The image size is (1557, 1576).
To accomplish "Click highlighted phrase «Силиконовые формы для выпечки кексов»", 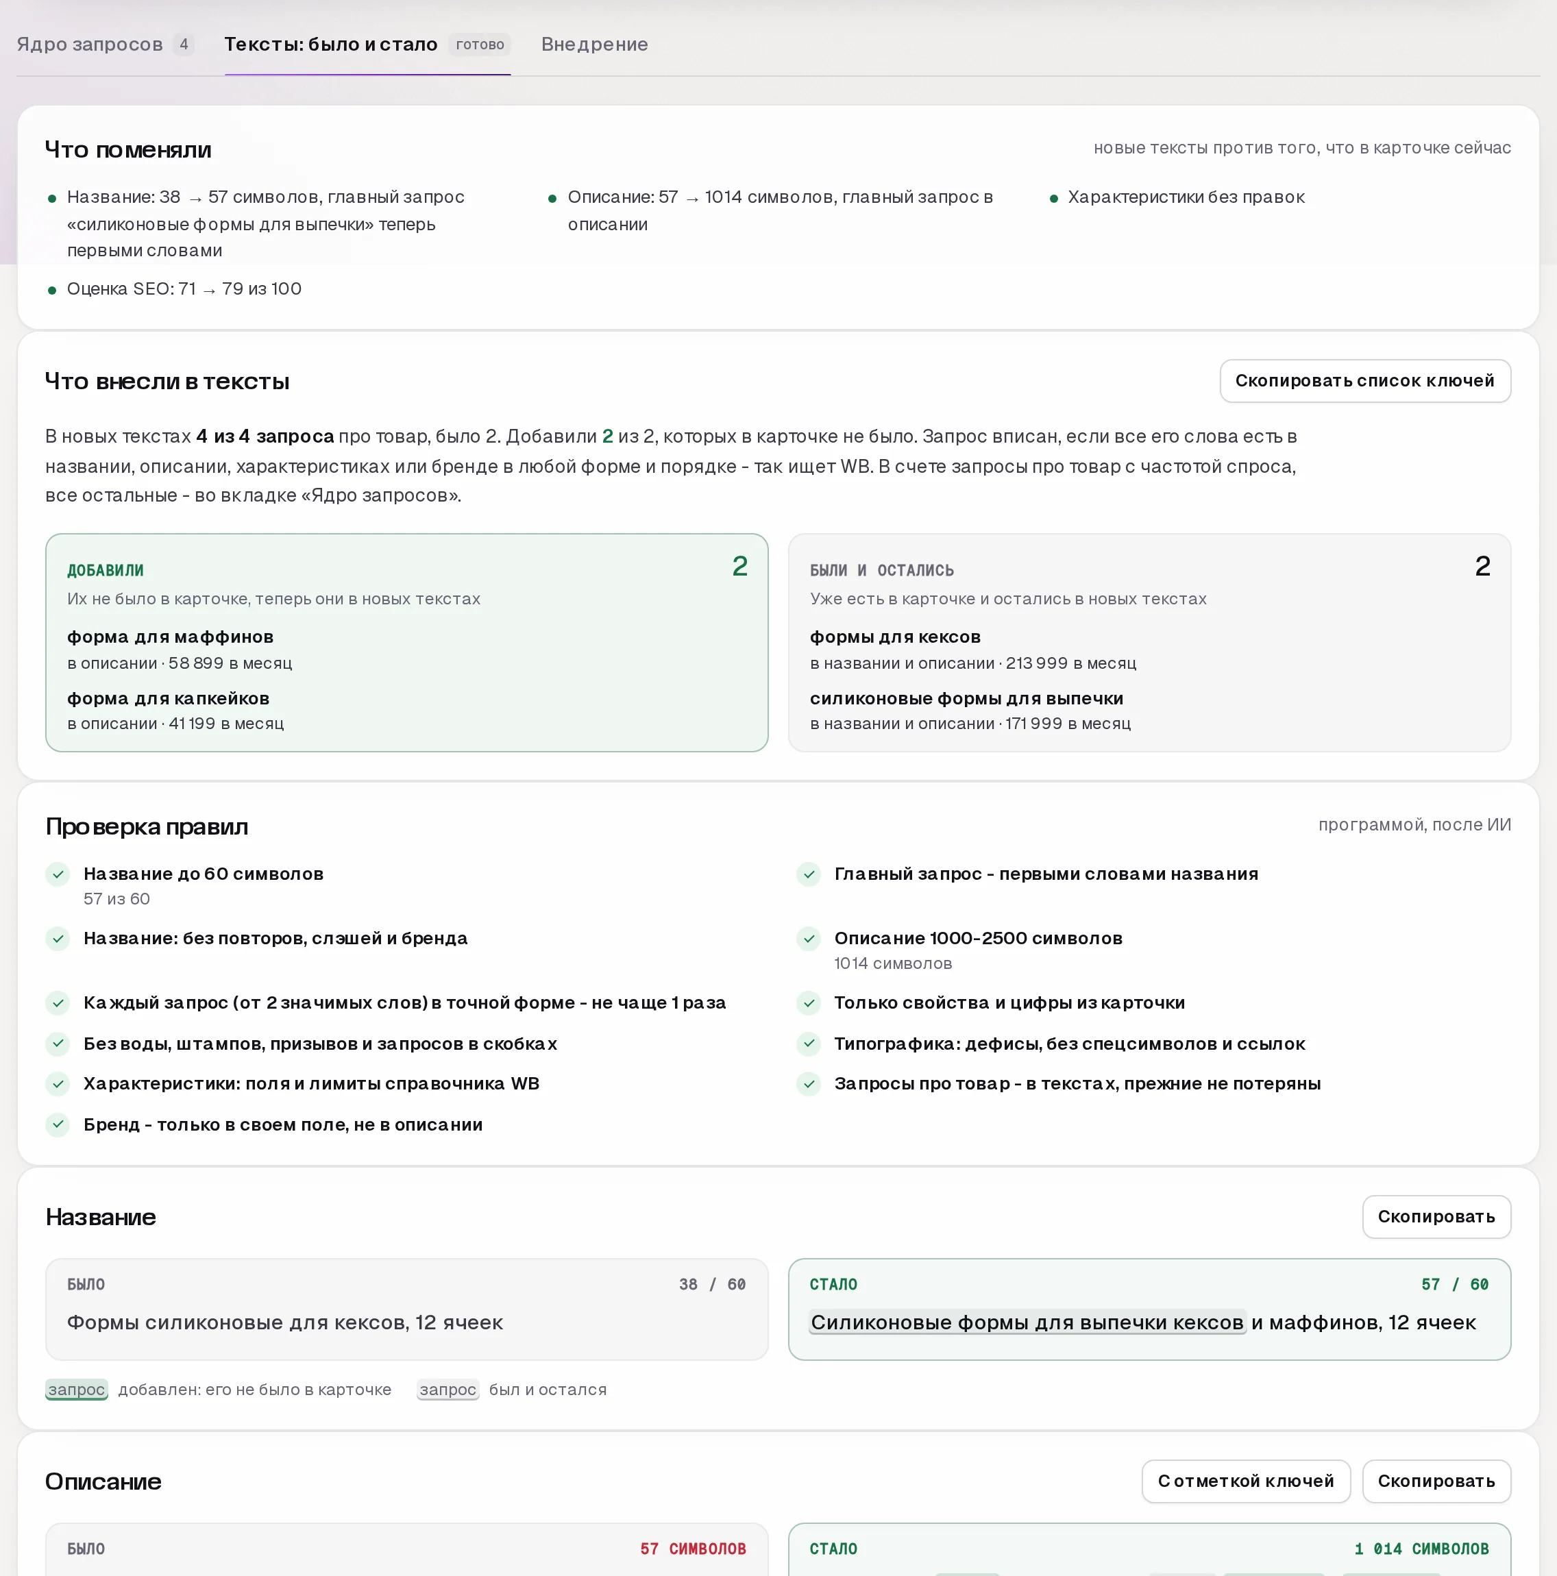I will (1027, 1322).
